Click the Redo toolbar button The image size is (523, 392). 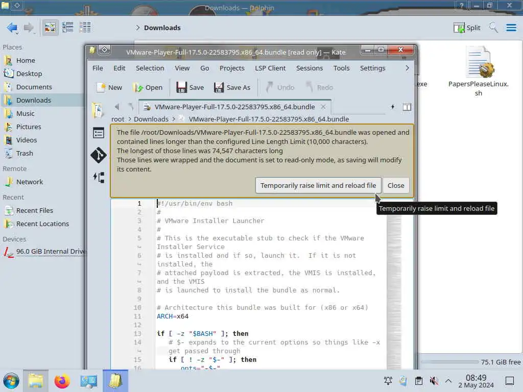(x=320, y=87)
